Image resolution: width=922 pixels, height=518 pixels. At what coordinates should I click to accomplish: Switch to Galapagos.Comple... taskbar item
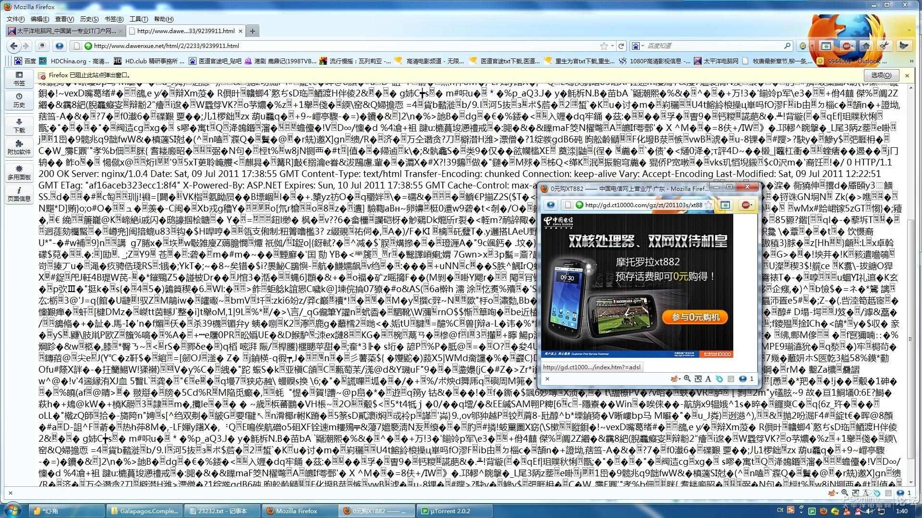tap(145, 511)
